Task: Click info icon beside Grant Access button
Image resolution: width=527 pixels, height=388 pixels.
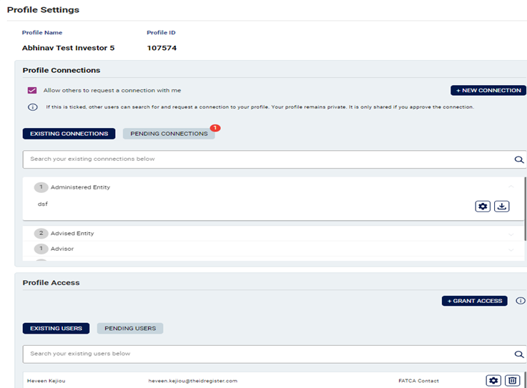Action: point(520,301)
